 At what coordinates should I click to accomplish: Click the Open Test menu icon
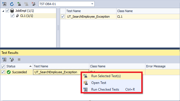coord(86,83)
